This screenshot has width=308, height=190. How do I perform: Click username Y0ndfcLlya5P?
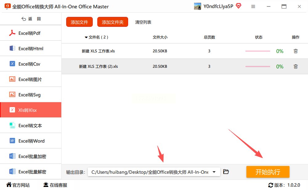[218, 6]
